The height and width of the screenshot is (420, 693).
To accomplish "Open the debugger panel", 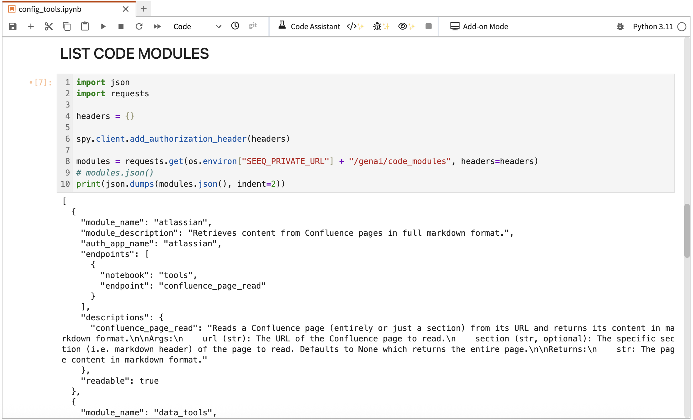I will tap(620, 27).
